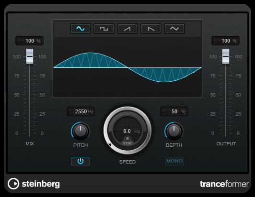Click the Mix 100 % value field
Image resolution: width=255 pixels, height=197 pixels.
(29, 41)
